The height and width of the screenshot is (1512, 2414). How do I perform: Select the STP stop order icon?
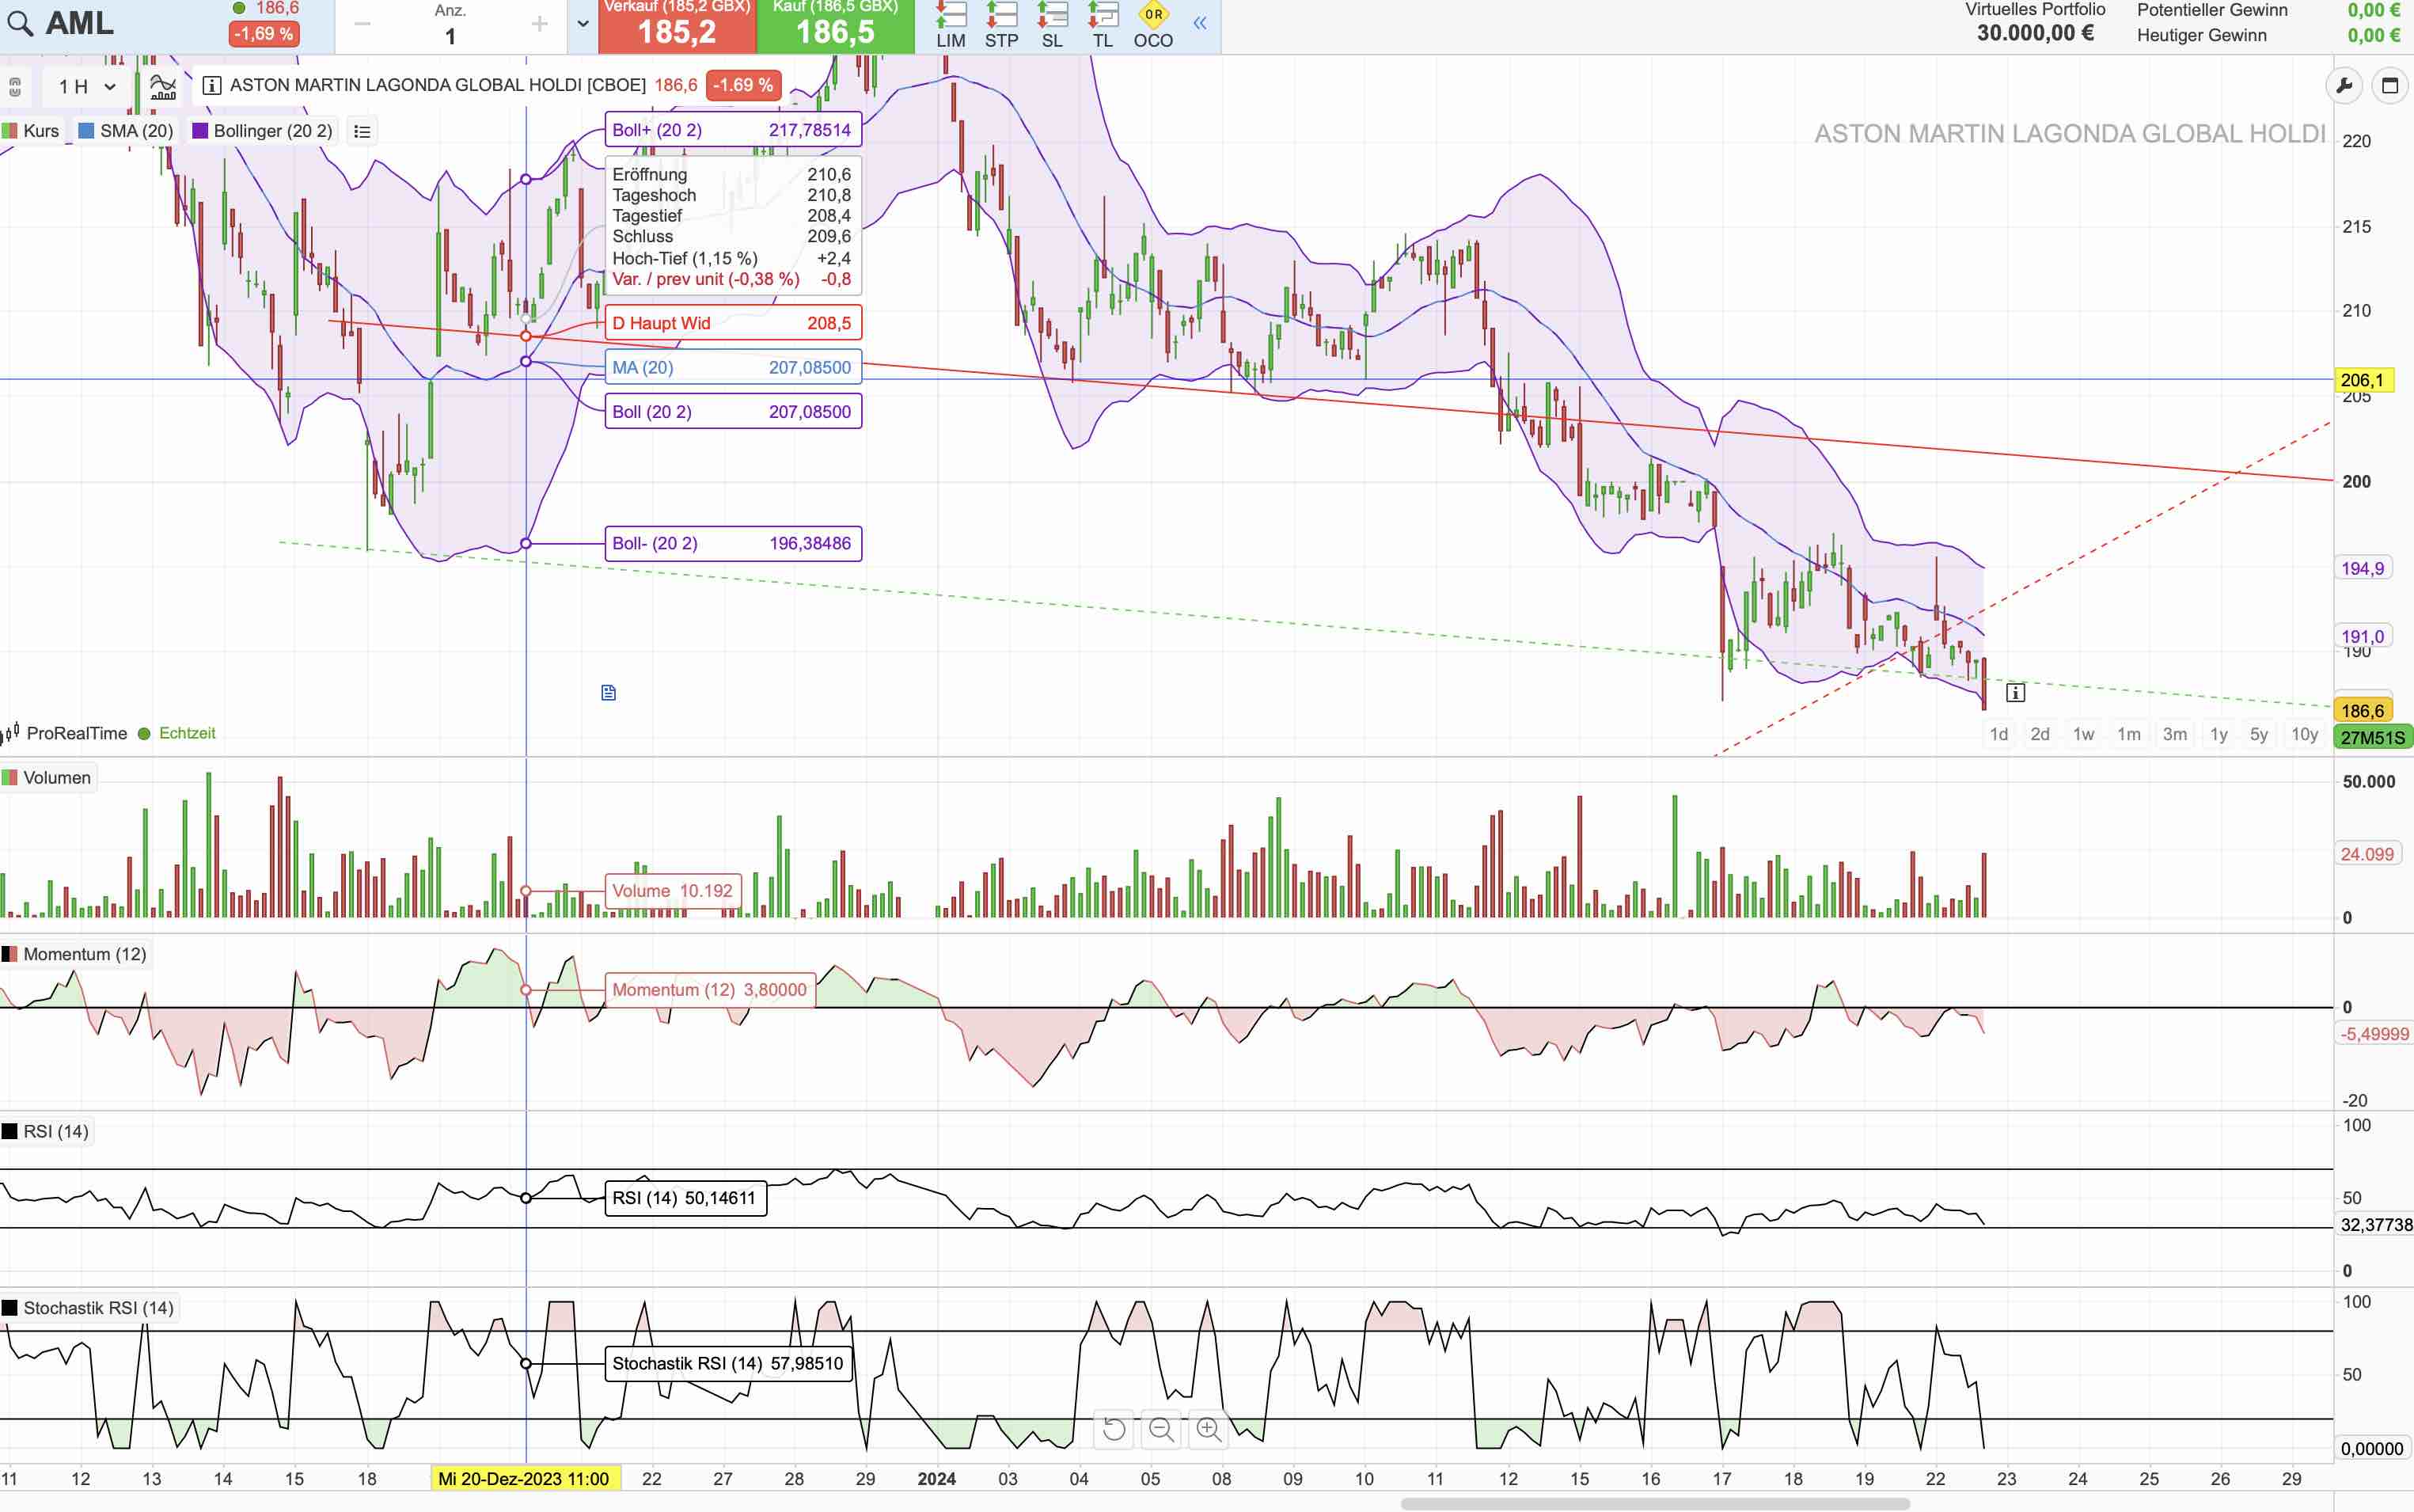1000,25
